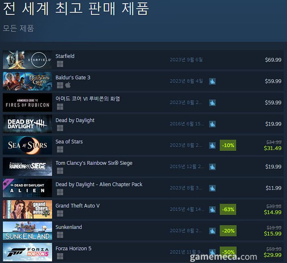Viewport: 287px width, 263px height.
Task: Click the thumbs-up icon for Sea of Stars
Action: [212, 146]
